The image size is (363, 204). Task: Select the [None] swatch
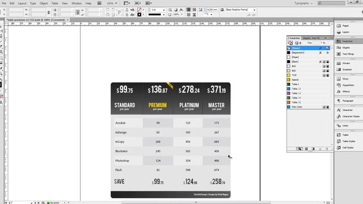click(x=309, y=48)
